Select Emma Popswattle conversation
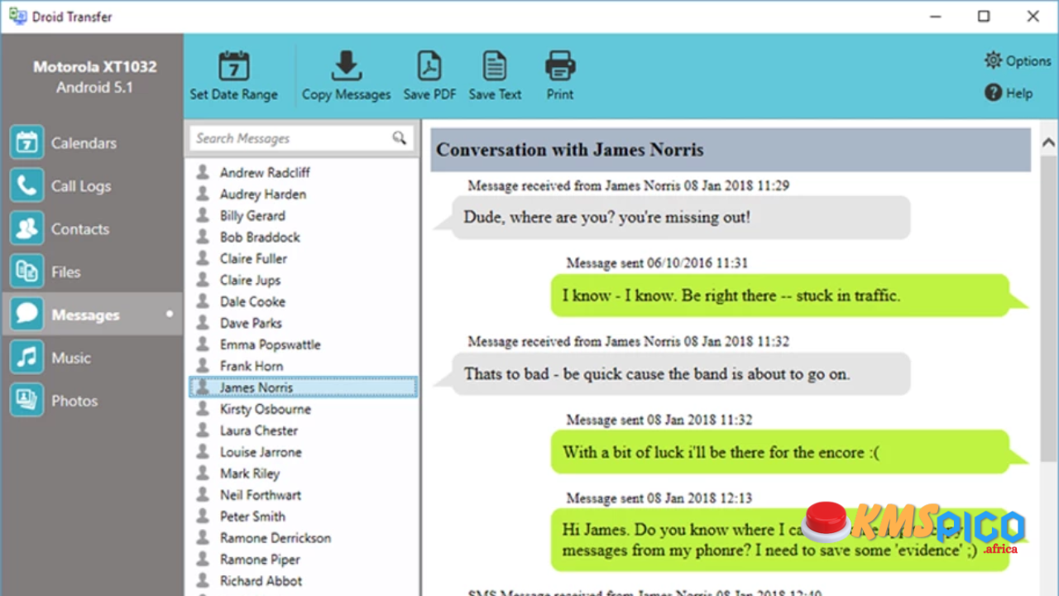1059x596 pixels. pyautogui.click(x=270, y=344)
